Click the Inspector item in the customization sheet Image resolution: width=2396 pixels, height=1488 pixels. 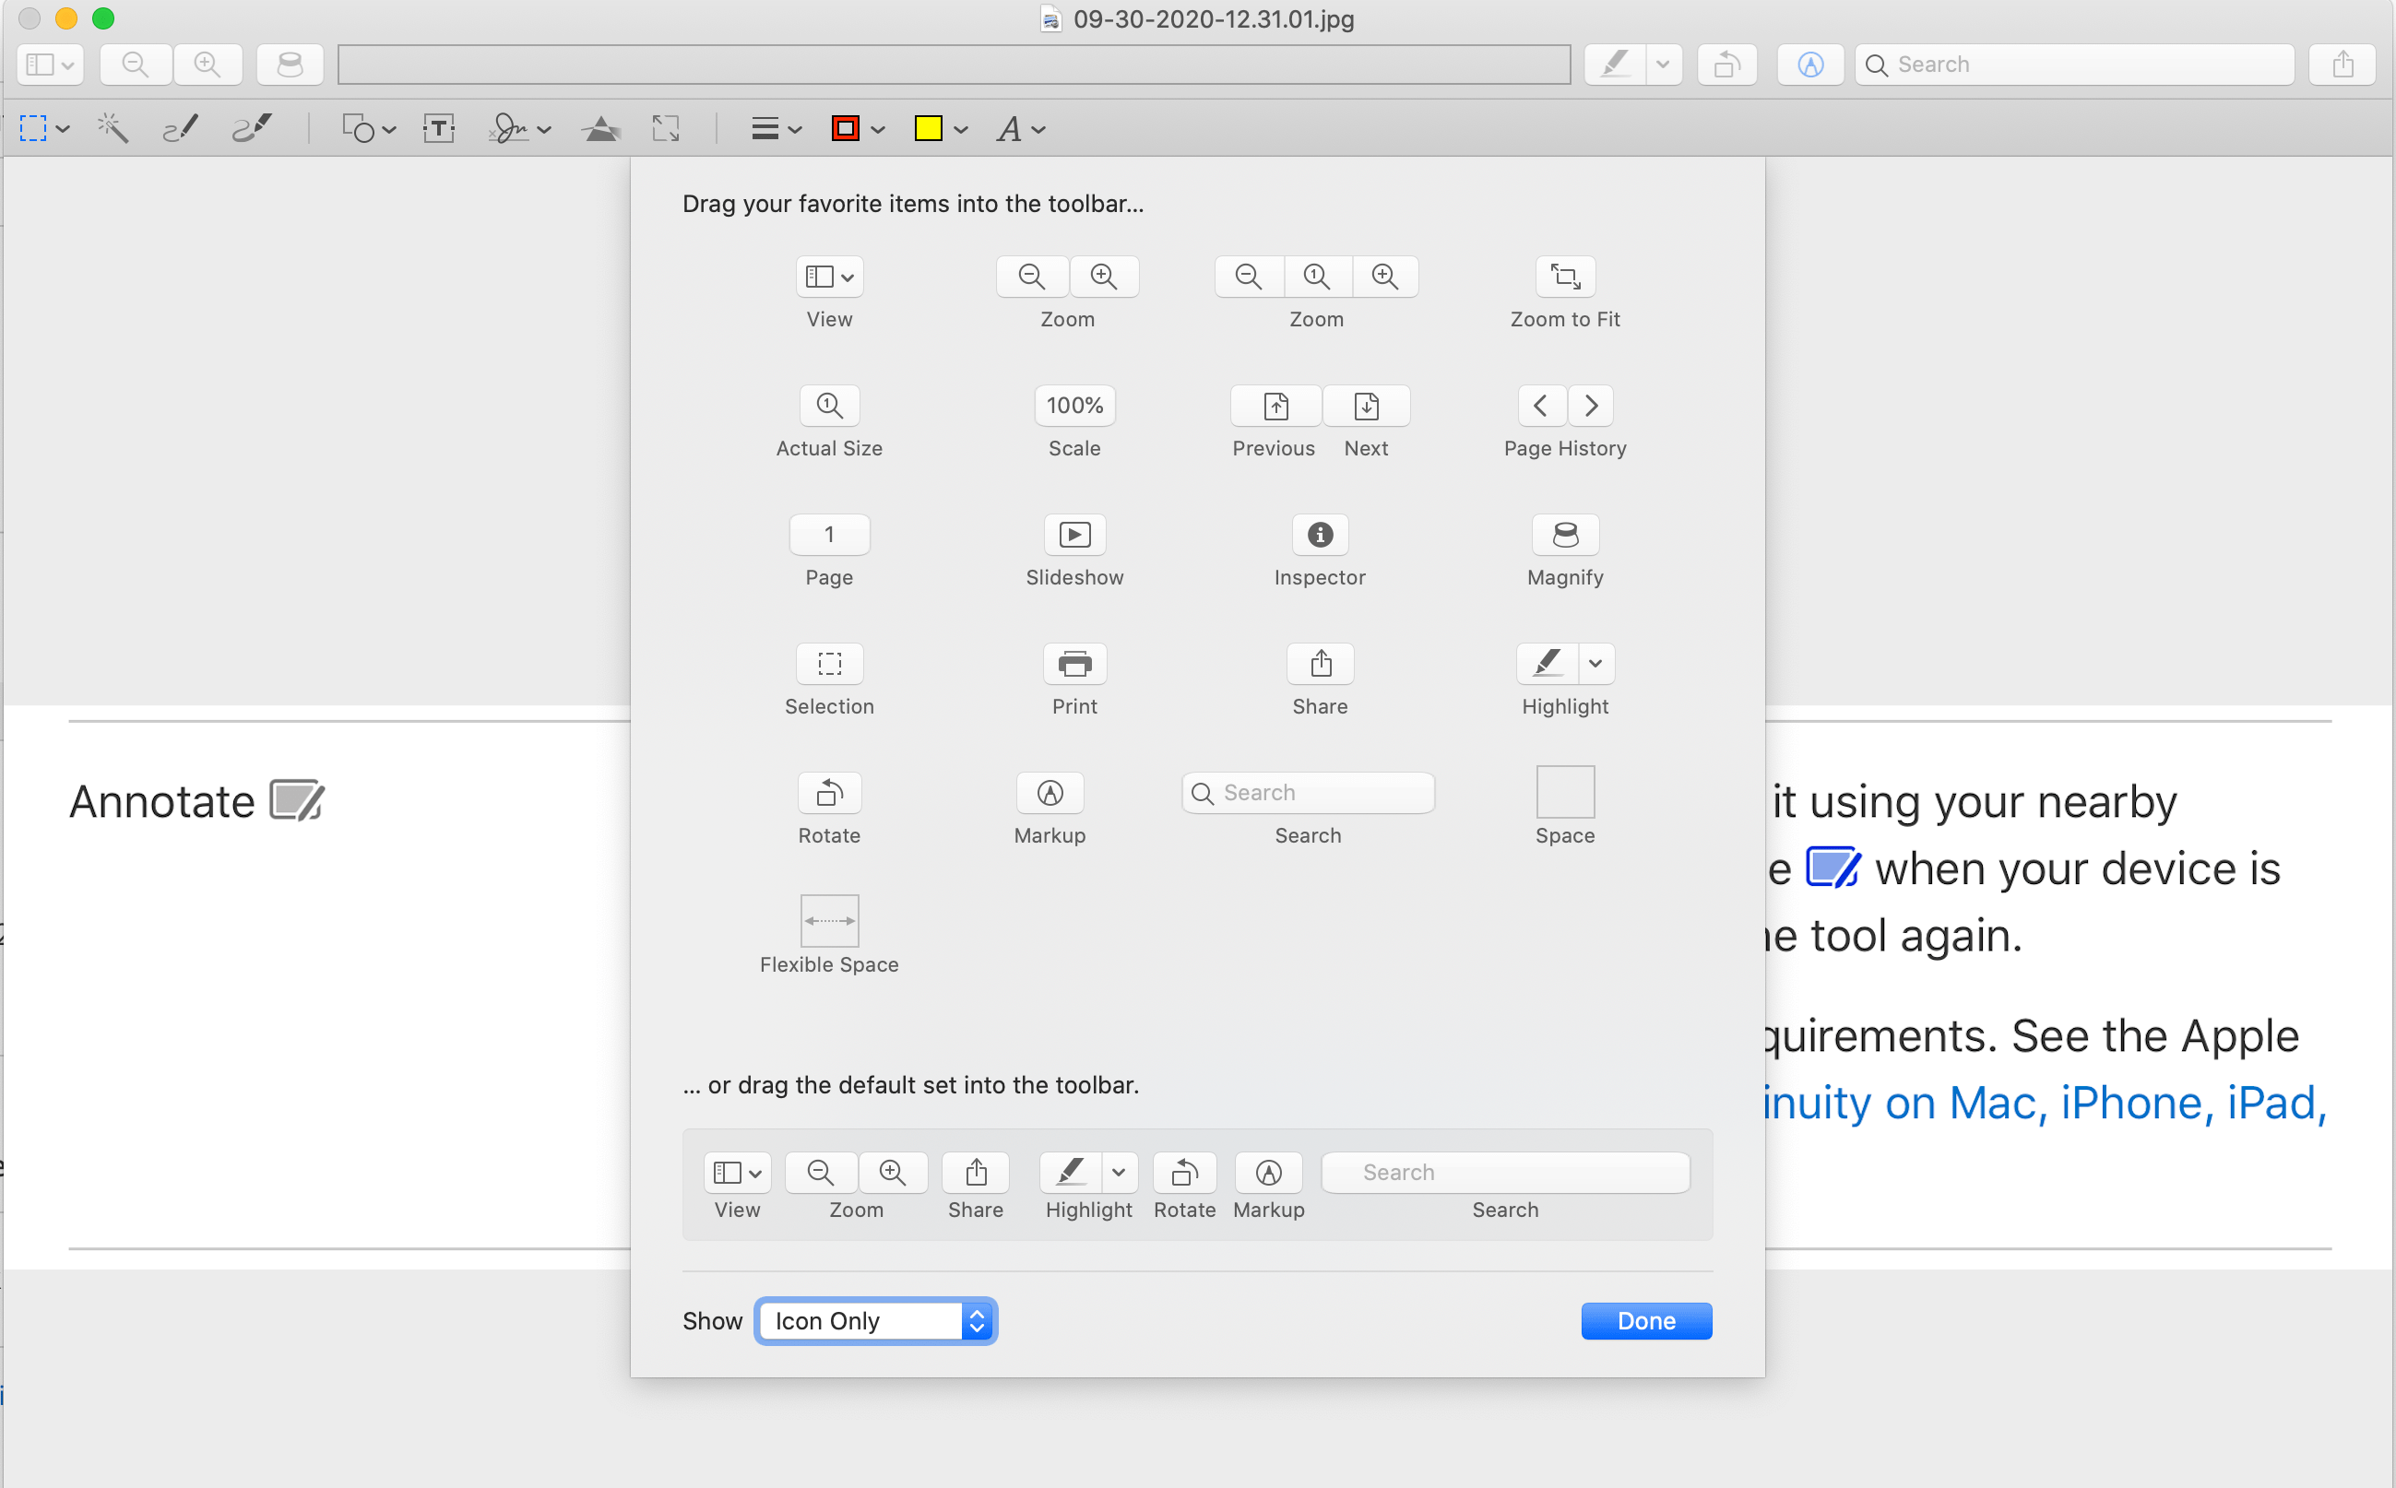[x=1319, y=535]
